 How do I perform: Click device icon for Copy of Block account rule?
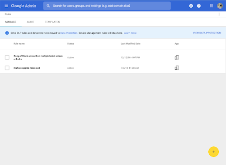tap(177, 57)
